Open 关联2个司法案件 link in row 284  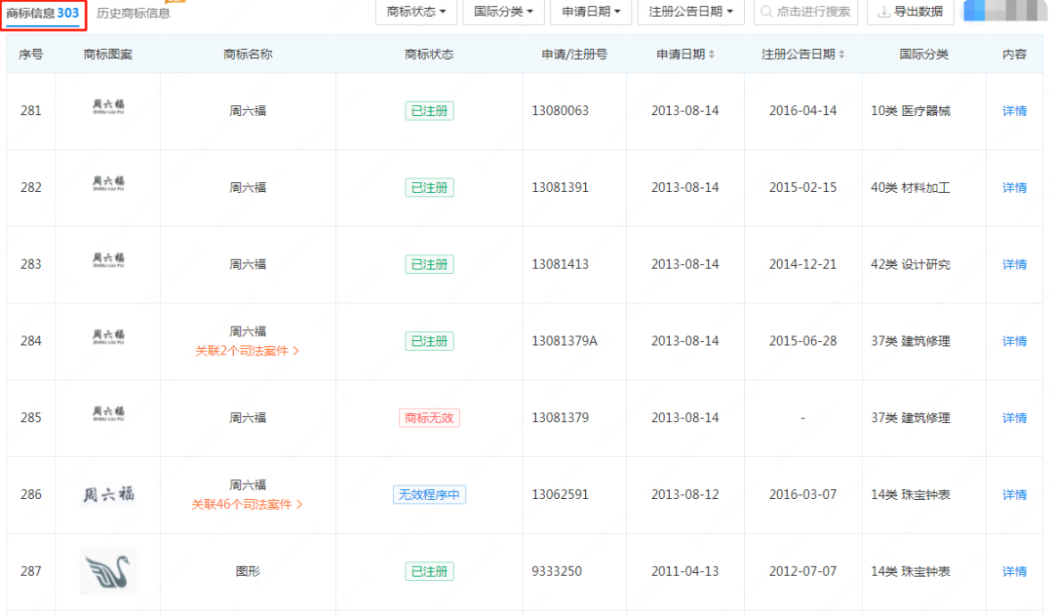coord(247,351)
